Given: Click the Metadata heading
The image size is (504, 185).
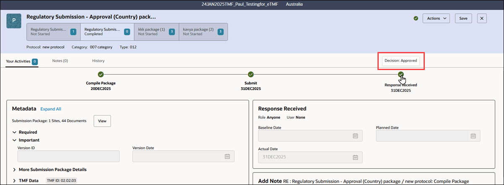Looking at the screenshot, I should [25, 109].
